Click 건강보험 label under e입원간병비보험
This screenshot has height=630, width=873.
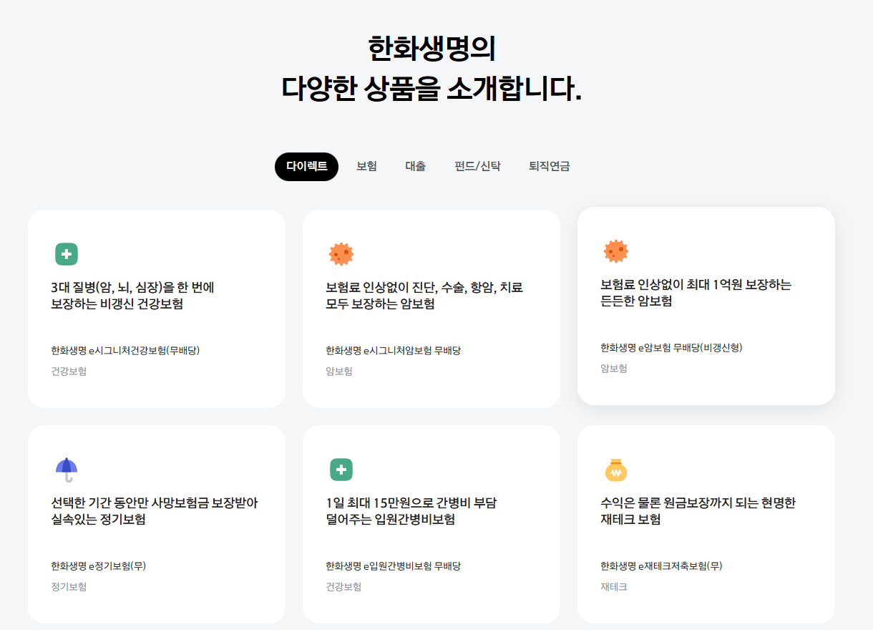[x=343, y=587]
